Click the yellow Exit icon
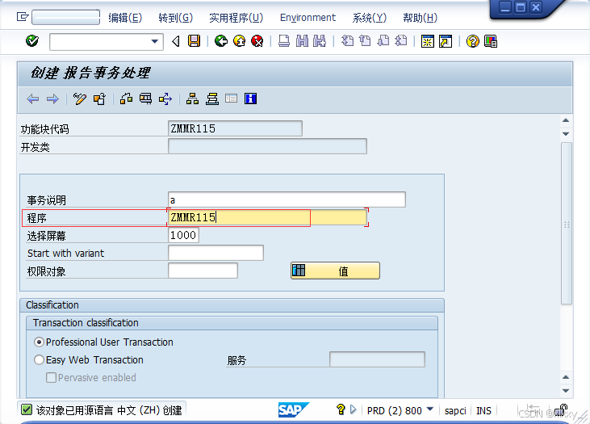590x424 pixels. click(240, 40)
